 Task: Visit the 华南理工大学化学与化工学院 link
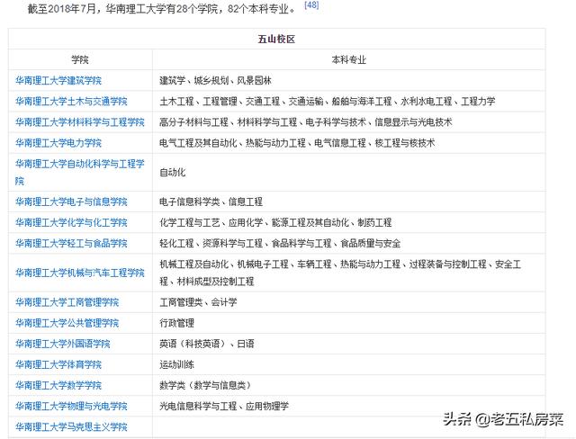[71, 222]
